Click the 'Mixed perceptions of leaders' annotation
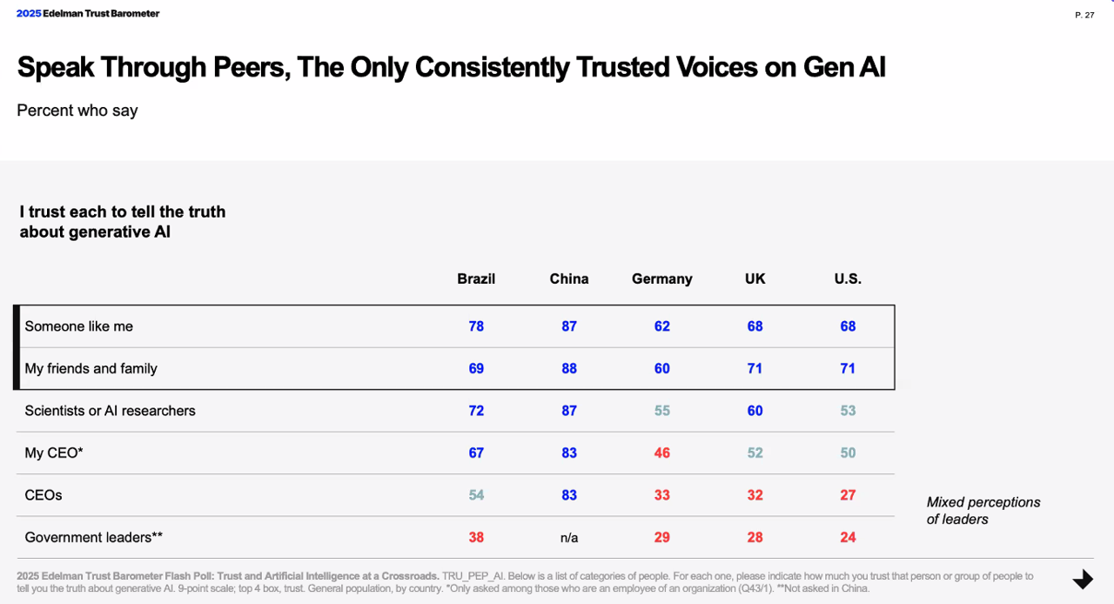This screenshot has width=1114, height=604. tap(983, 511)
